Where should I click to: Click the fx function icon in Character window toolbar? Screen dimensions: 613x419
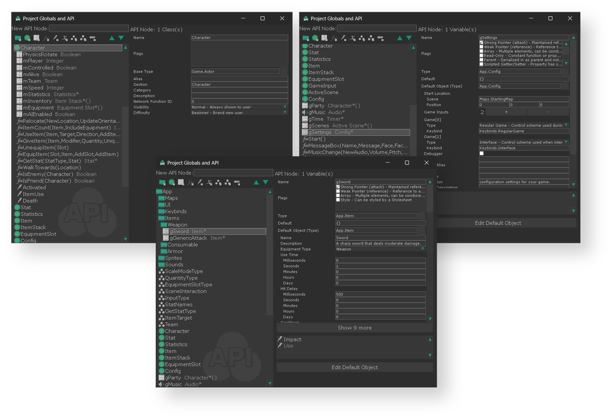(x=46, y=38)
